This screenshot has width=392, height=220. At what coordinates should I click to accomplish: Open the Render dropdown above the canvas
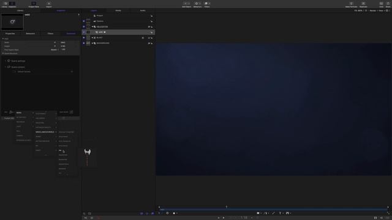pyautogui.click(x=373, y=11)
